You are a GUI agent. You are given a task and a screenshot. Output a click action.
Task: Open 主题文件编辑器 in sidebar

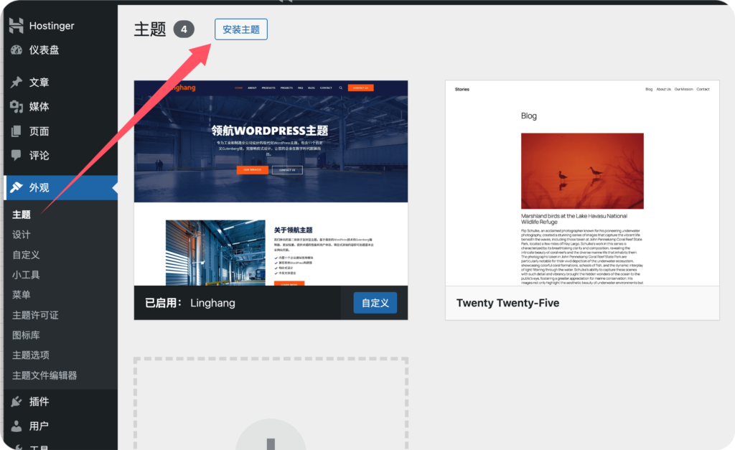45,375
